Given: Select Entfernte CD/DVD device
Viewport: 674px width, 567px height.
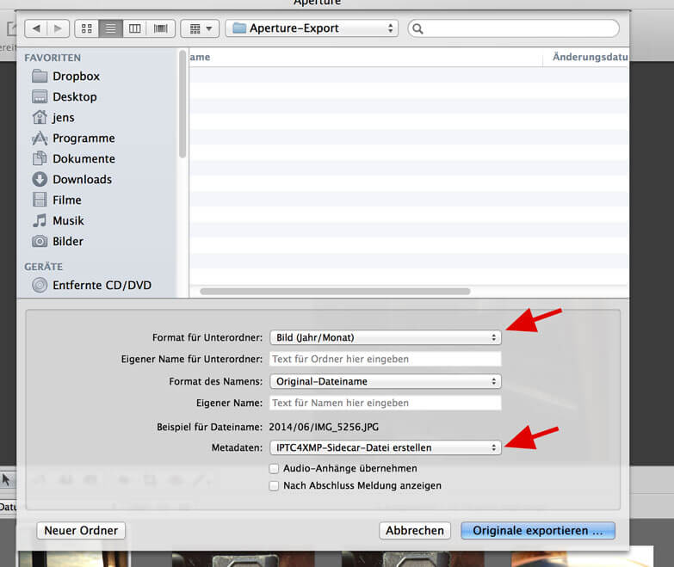Looking at the screenshot, I should [x=102, y=285].
